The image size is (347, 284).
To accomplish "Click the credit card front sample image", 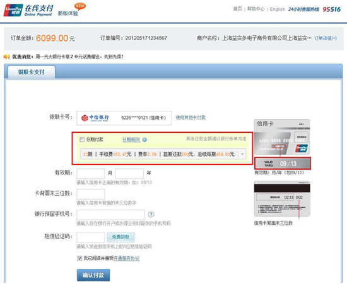I will coord(282,137).
